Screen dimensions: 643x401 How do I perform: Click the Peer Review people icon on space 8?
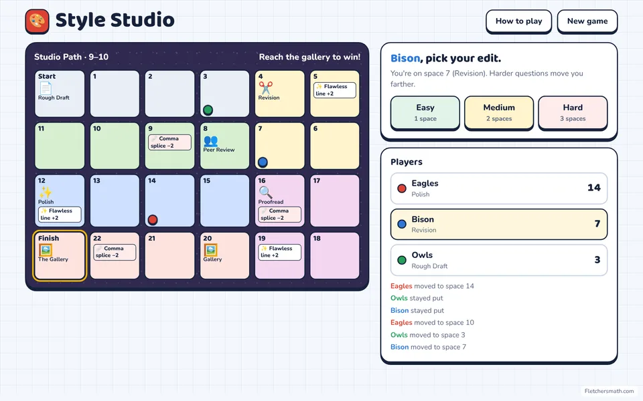click(211, 140)
